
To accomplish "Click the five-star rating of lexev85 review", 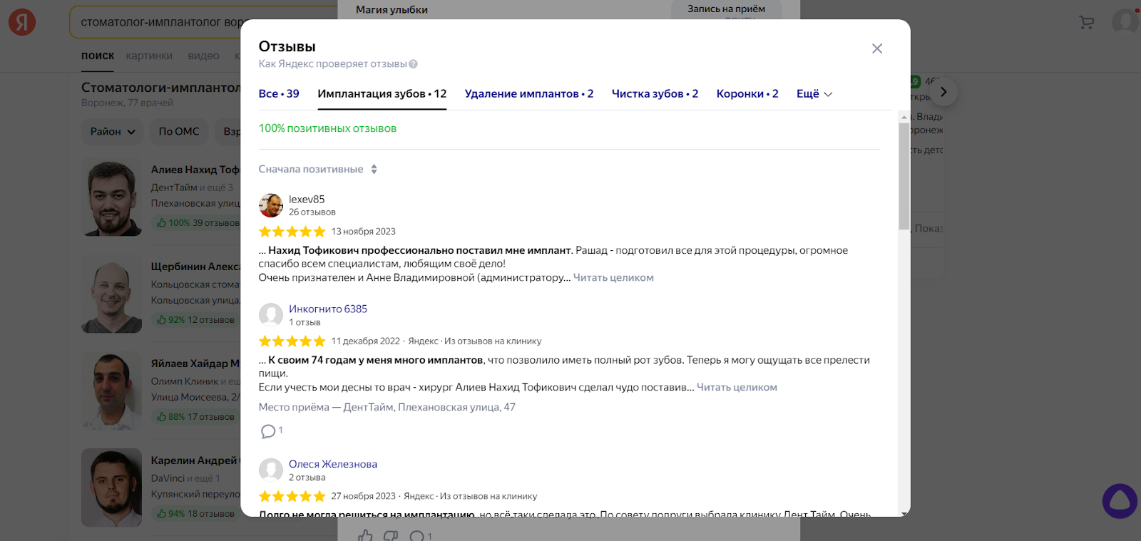I will (x=292, y=232).
